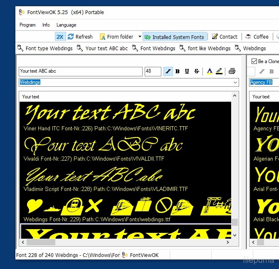Toggle strikethrough text style

pos(197,71)
